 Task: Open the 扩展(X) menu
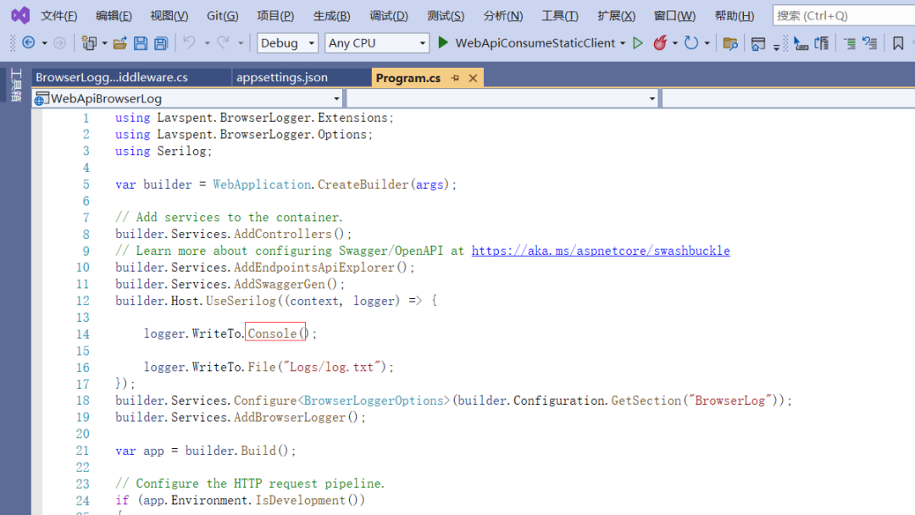coord(616,16)
